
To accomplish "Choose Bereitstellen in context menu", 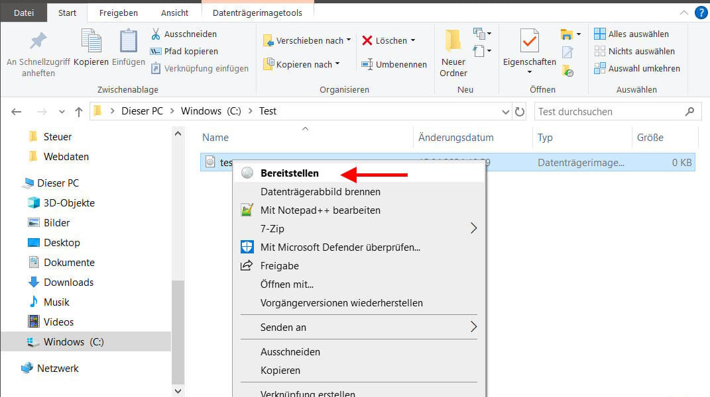I will 359,173.
